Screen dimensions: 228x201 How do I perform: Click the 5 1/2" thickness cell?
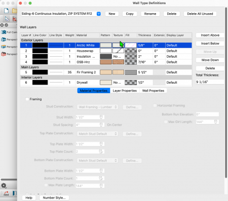[145, 72]
